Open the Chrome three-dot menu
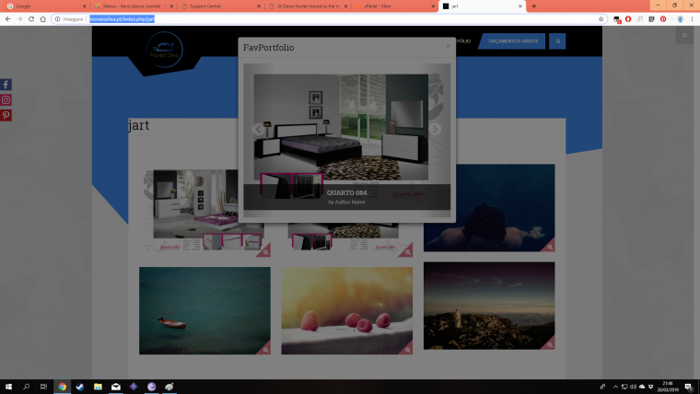Image resolution: width=700 pixels, height=394 pixels. tap(693, 19)
